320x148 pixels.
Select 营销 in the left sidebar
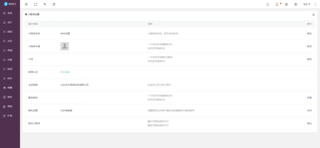8,106
